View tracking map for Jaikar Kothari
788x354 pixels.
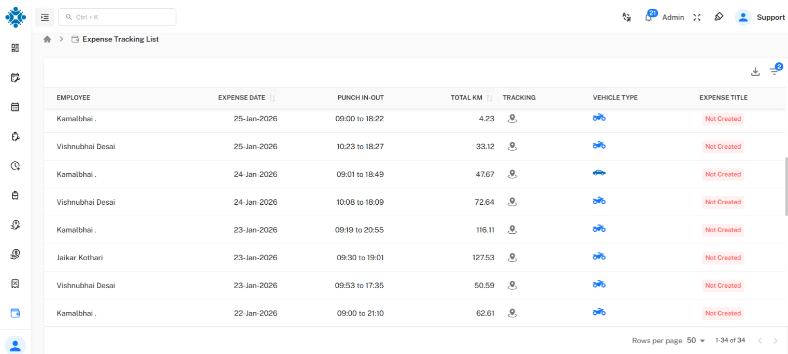pyautogui.click(x=512, y=258)
